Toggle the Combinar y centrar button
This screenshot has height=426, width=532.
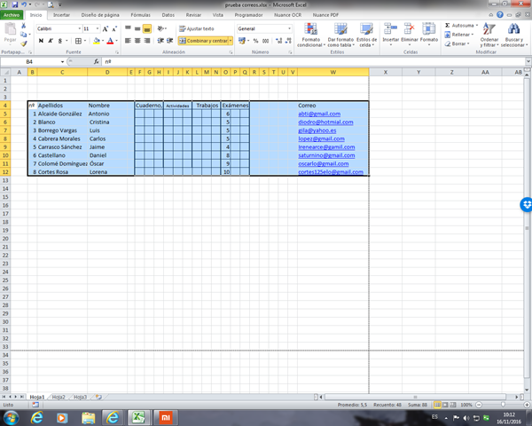point(204,41)
